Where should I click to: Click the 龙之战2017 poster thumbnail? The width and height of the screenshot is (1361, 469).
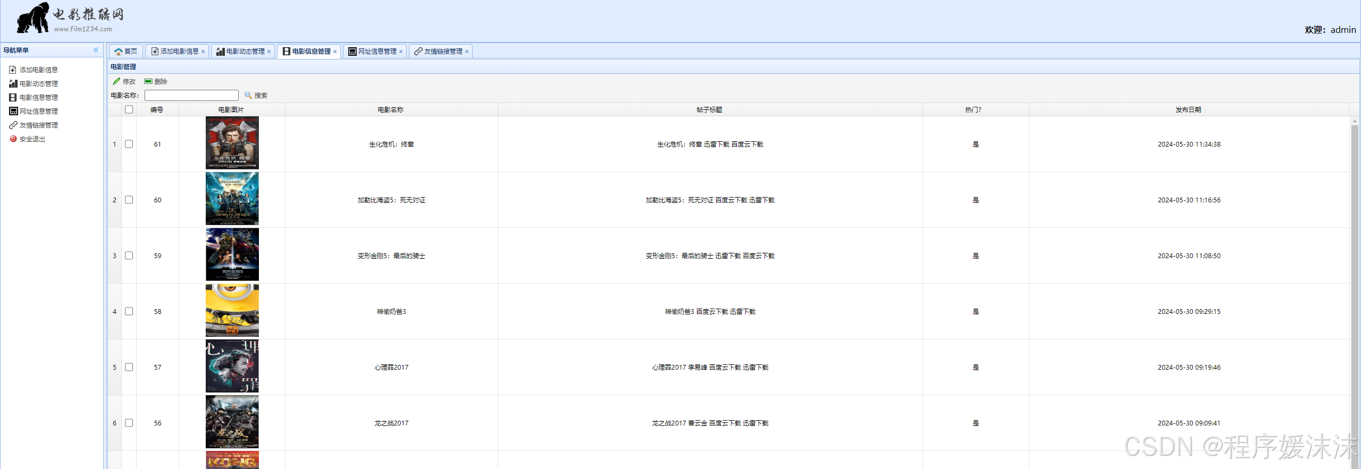pyautogui.click(x=232, y=422)
